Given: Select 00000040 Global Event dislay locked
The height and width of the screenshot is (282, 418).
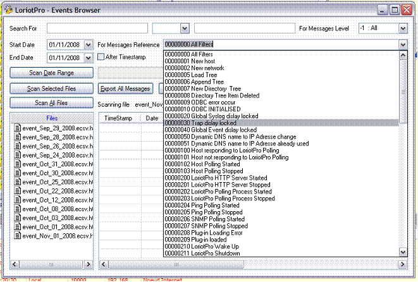Looking at the screenshot, I should pos(281,130).
